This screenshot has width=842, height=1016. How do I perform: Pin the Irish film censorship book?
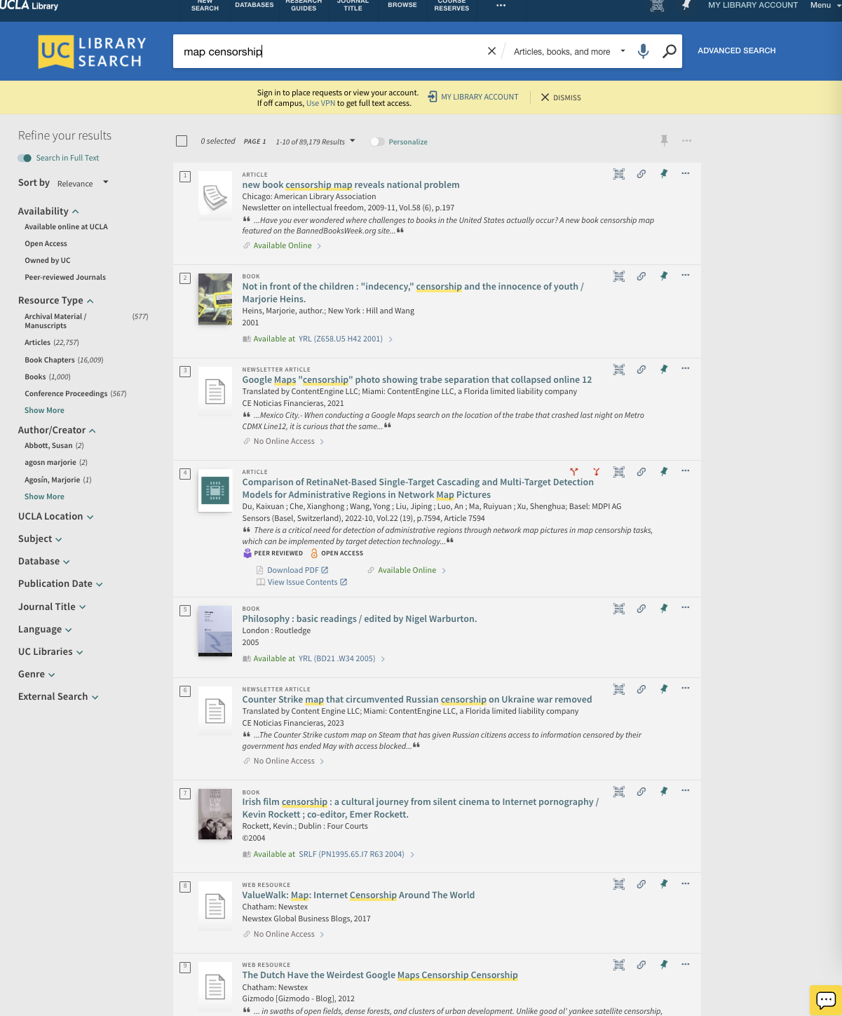click(x=663, y=792)
